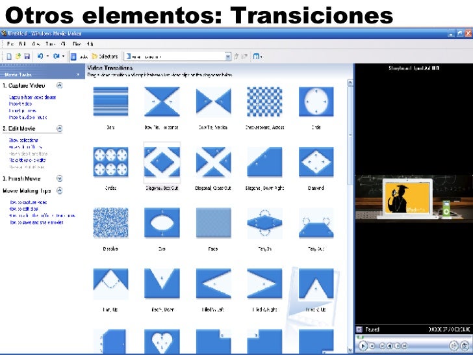Click Capture from video device link
The height and width of the screenshot is (355, 473).
[x=32, y=98]
